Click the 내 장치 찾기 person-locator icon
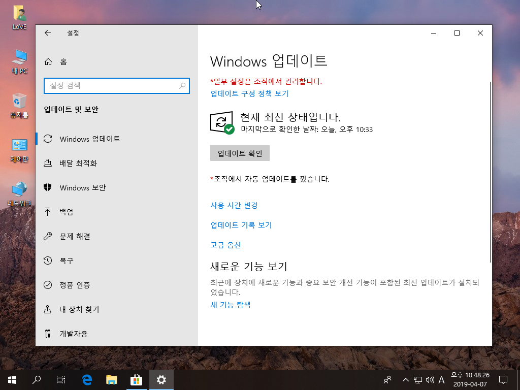 48,309
